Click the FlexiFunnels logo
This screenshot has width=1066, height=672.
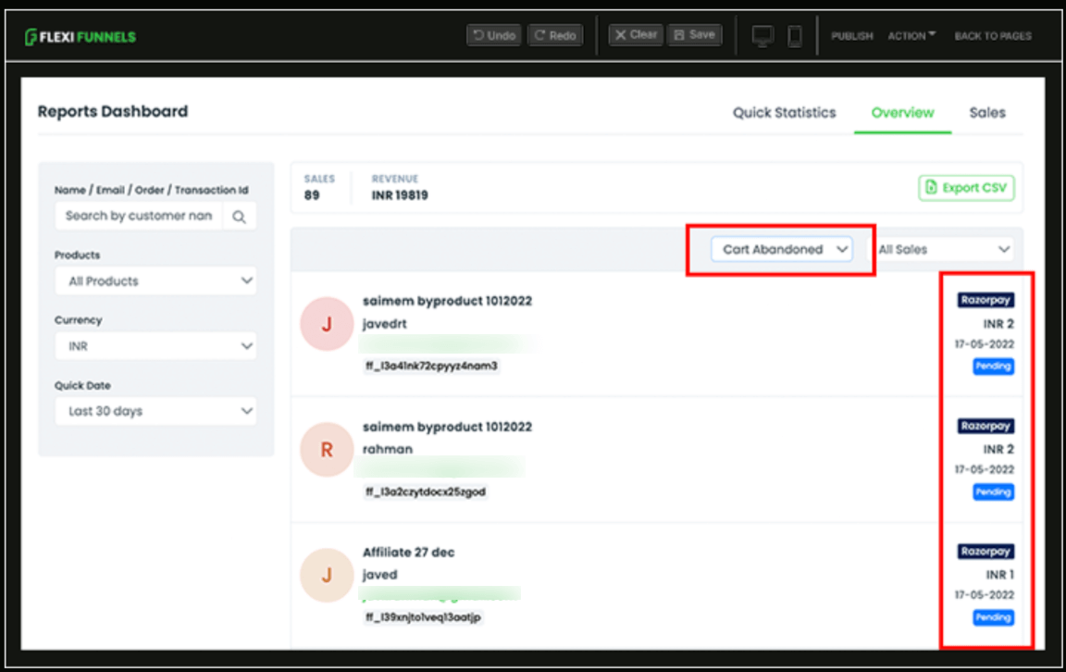(79, 35)
